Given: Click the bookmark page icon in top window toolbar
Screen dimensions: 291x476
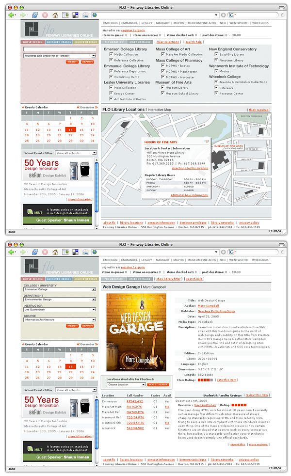Looking at the screenshot, I should tap(65, 15).
